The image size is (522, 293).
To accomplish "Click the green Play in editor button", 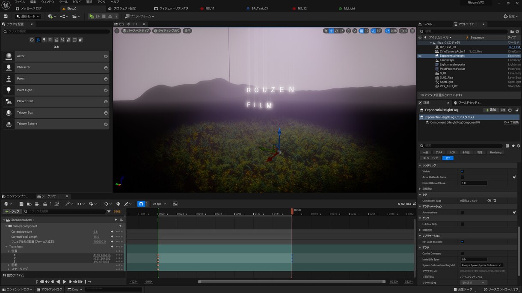I will 91,16.
